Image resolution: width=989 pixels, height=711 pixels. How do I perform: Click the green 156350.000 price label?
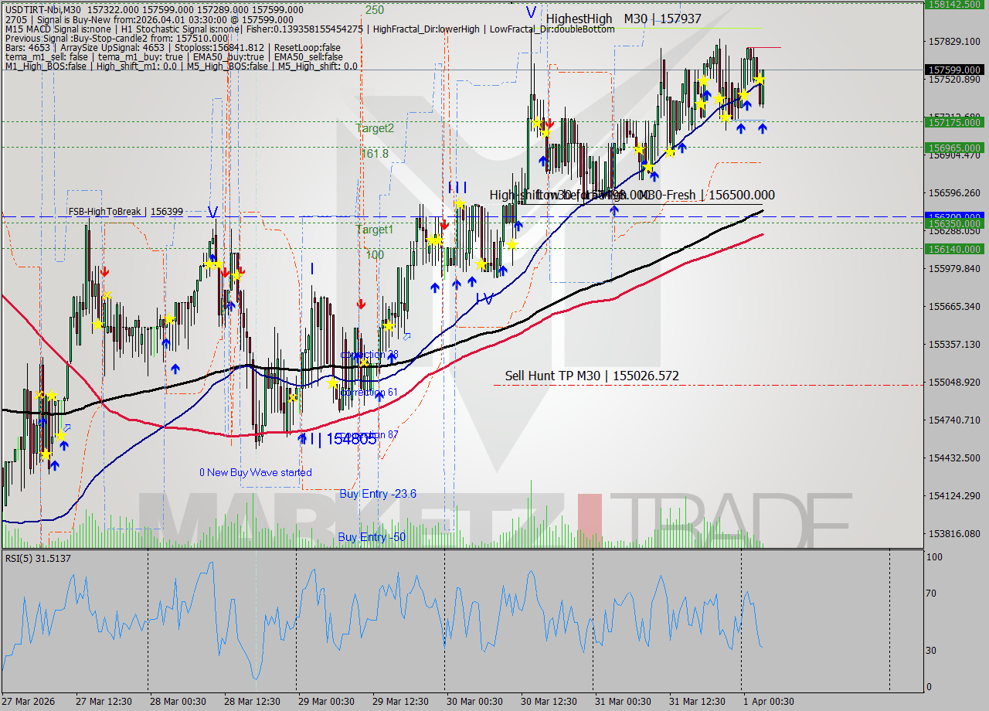(954, 222)
